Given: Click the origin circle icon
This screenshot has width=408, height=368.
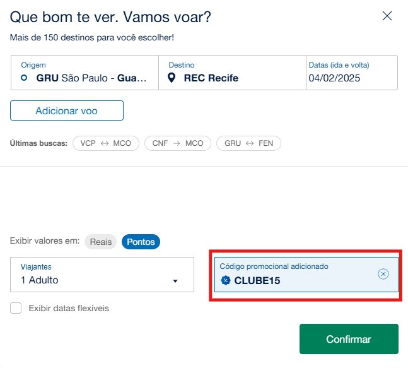Looking at the screenshot, I should (24, 78).
